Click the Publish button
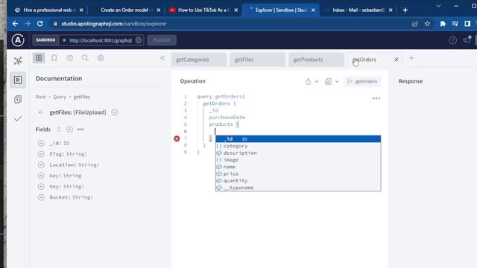 click(x=162, y=40)
